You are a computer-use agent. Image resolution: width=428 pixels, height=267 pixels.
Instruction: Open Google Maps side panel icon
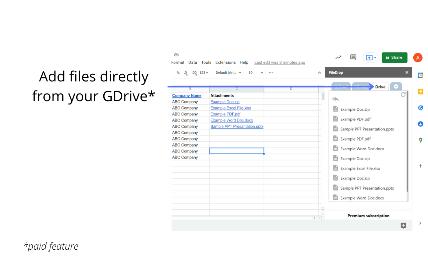421,140
